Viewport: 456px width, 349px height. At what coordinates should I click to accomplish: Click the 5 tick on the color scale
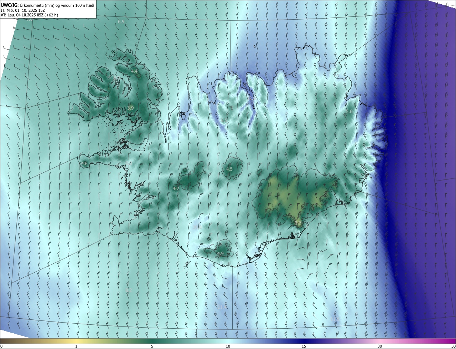pyautogui.click(x=152, y=346)
